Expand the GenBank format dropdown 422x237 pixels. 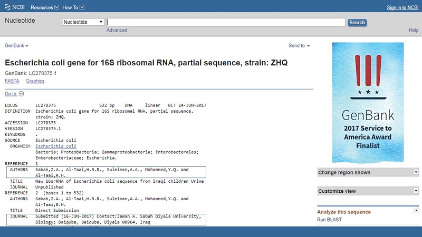(x=16, y=46)
